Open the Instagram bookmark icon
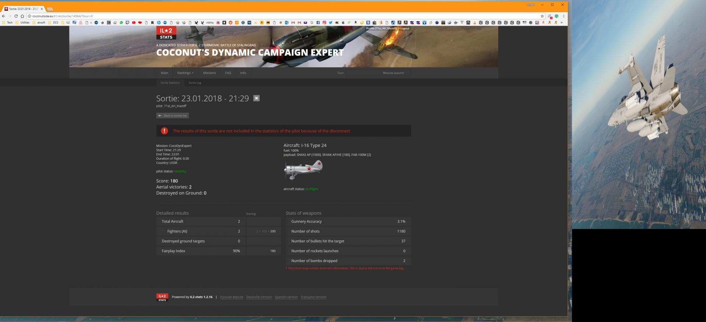Image resolution: width=706 pixels, height=322 pixels. pos(324,22)
